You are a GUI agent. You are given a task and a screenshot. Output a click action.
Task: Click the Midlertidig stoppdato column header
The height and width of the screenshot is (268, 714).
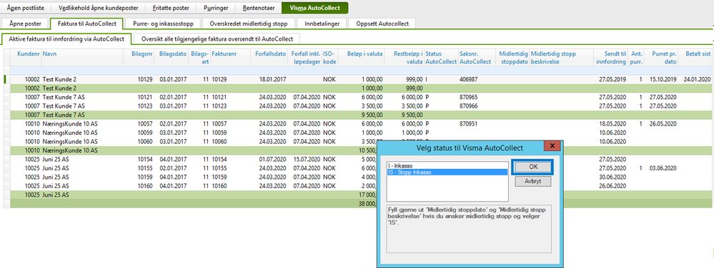pyautogui.click(x=512, y=57)
